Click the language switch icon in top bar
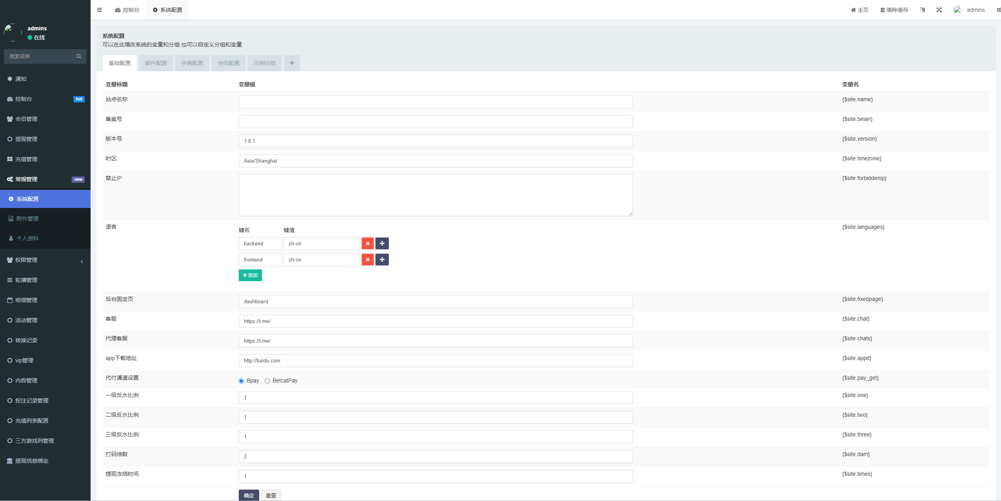This screenshot has width=1001, height=501. 923,10
